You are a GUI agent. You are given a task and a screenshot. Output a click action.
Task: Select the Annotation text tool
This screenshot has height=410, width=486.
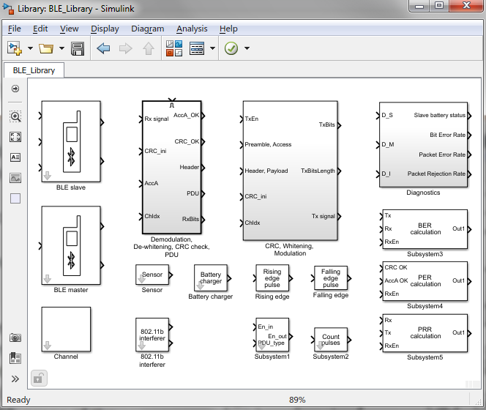[15, 157]
